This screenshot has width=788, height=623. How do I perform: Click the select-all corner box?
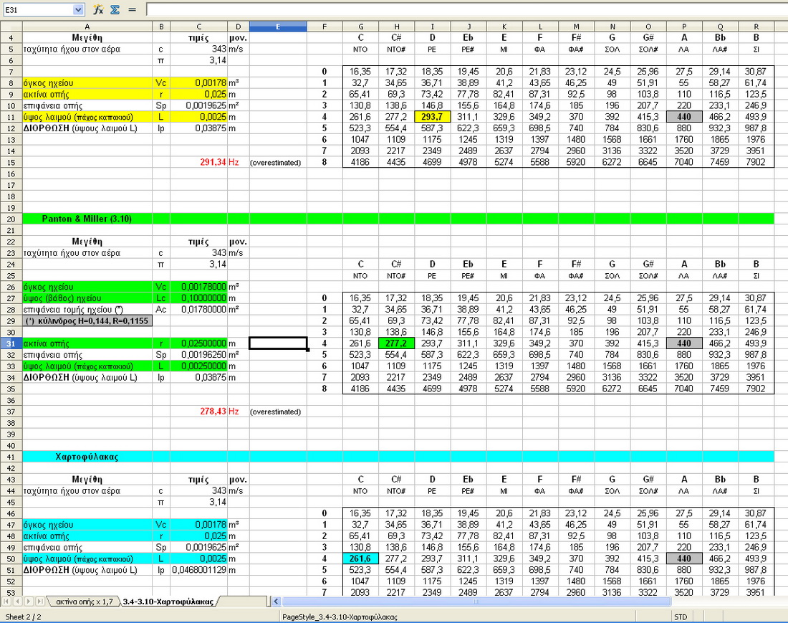(11, 27)
